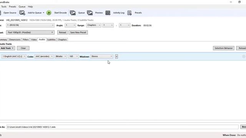The image size is (246, 138).
Task: Click the Add to Queue icon
Action: (x=22, y=13)
